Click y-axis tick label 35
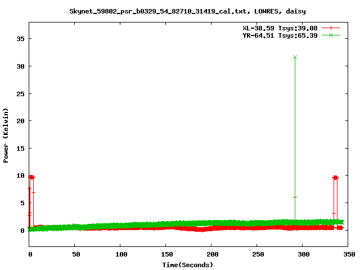This screenshot has width=360, height=270. pyautogui.click(x=20, y=39)
